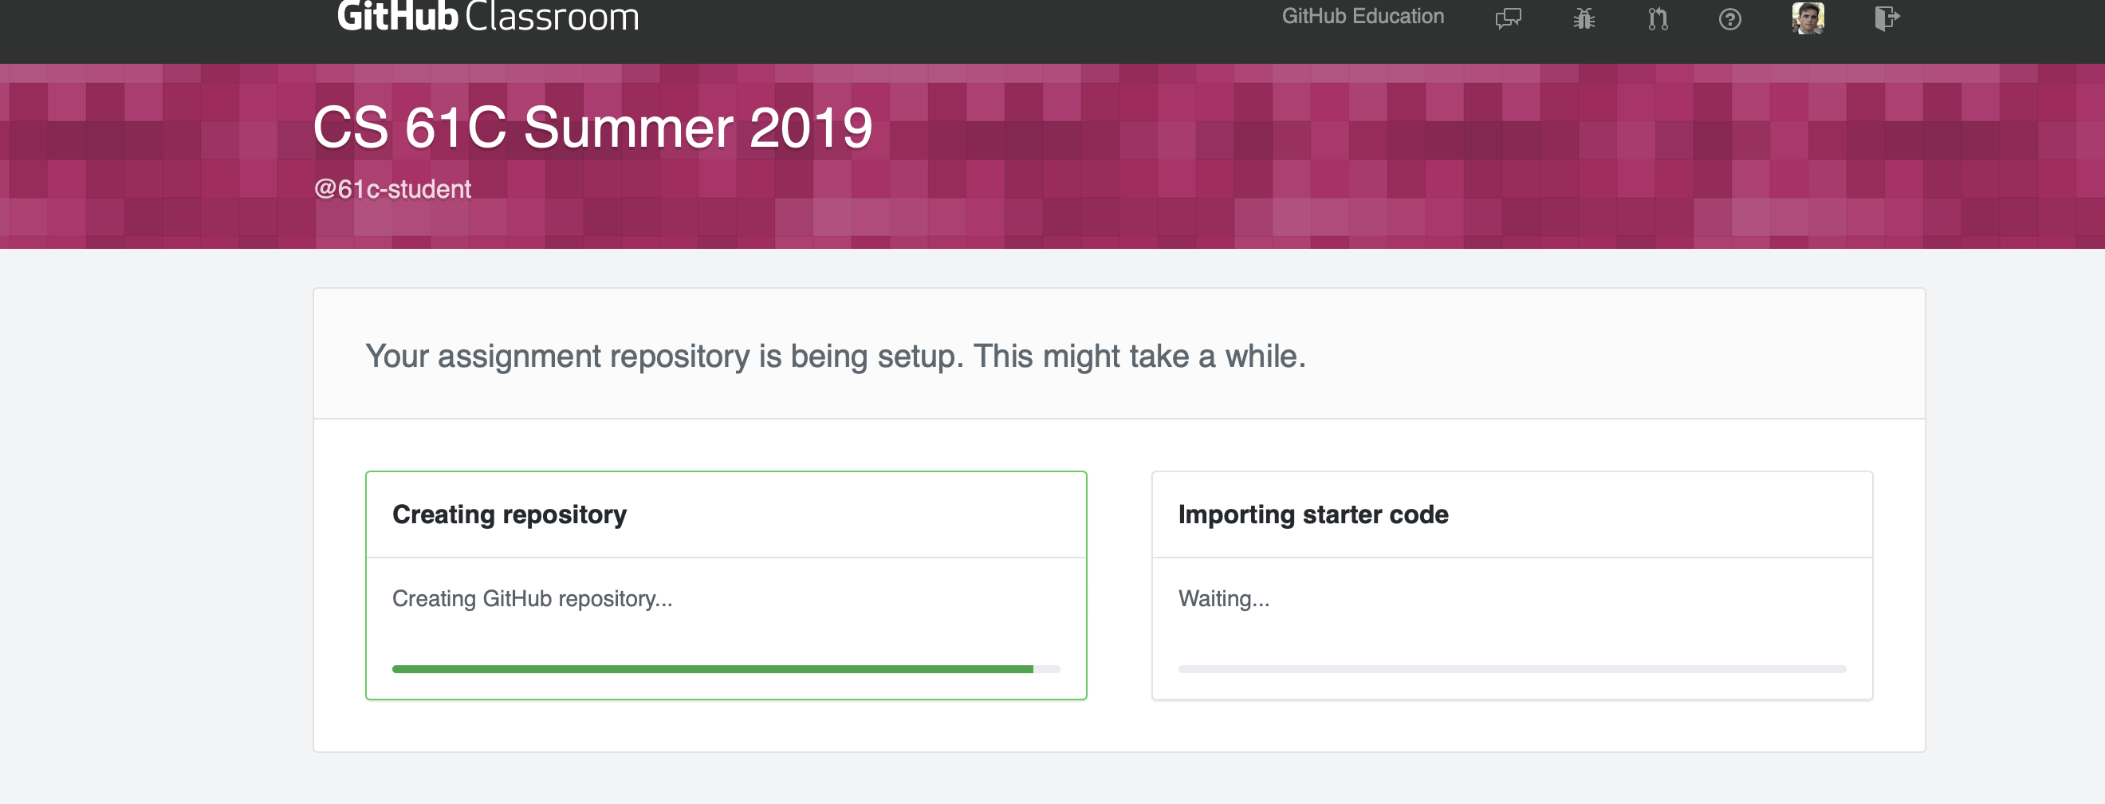Click the Waiting status text
Image resolution: width=2105 pixels, height=804 pixels.
1224,599
